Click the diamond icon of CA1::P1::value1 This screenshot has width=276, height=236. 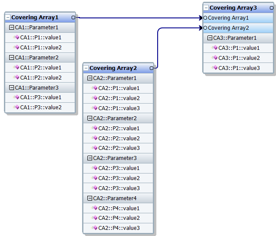[x=17, y=37]
